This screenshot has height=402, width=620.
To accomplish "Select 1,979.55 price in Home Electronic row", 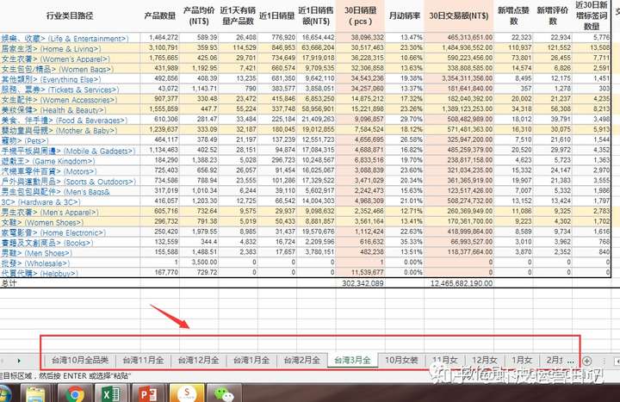I will pos(199,232).
